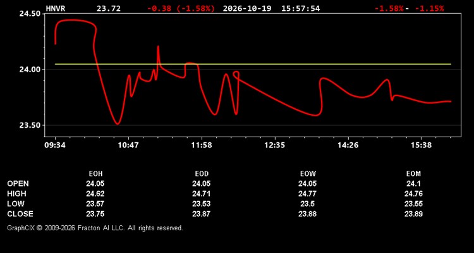This screenshot has width=474, height=253.
Task: Click the yellow previous-close reference line
Action: (253, 64)
